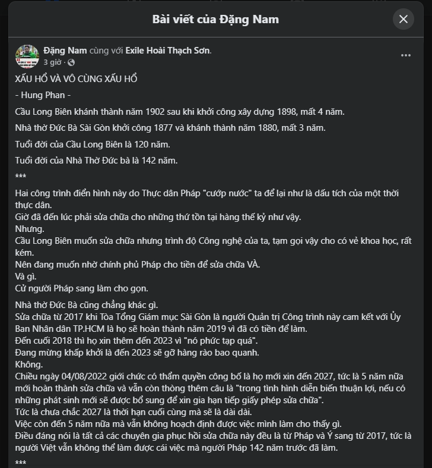Click the line Nhà thờ Đức Bà cũng chẳng khác gì

click(87, 305)
